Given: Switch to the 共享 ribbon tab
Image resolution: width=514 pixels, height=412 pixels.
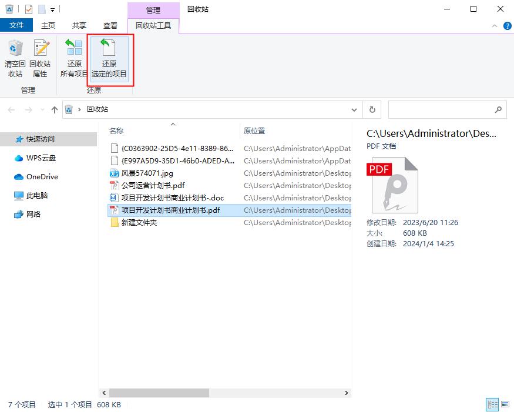Looking at the screenshot, I should (x=79, y=26).
